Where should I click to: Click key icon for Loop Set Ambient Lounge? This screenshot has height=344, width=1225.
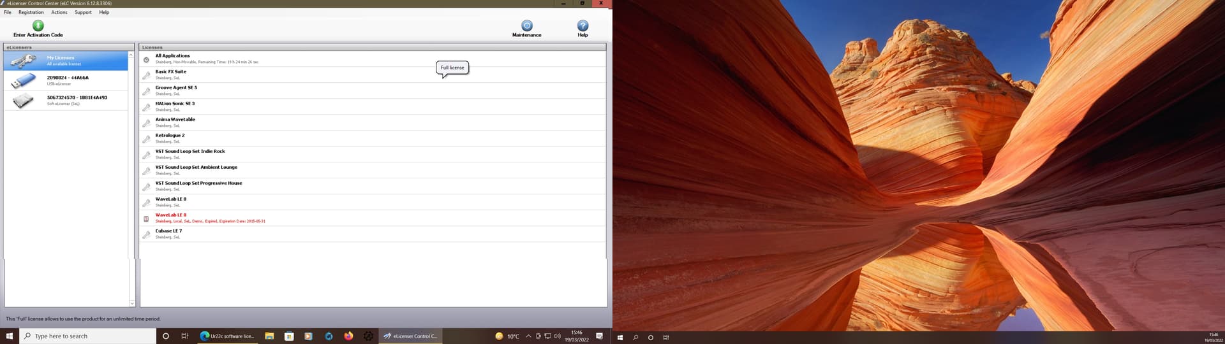click(x=146, y=171)
